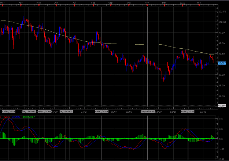Click the 80.184 price level tag
Viewport: 229px width, 161px height.
(222, 105)
